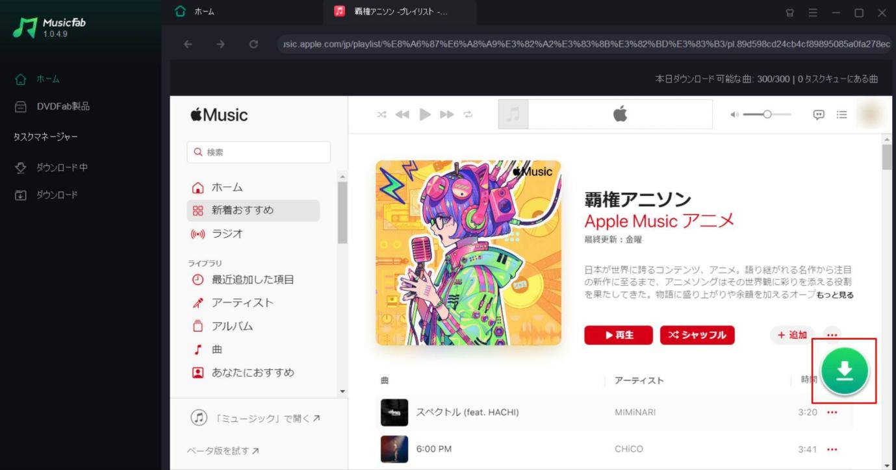Image resolution: width=896 pixels, height=470 pixels.
Task: Open the playlist more options button
Action: 832,335
